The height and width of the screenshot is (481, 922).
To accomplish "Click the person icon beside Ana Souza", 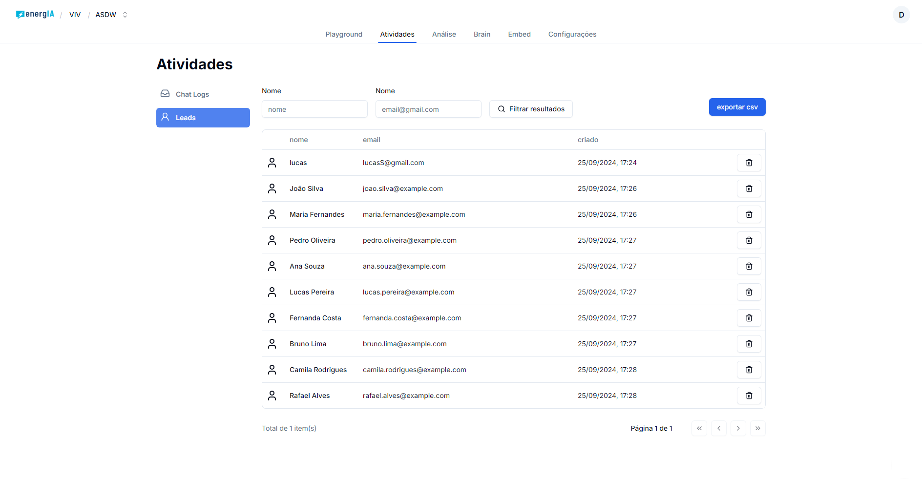I will click(272, 266).
